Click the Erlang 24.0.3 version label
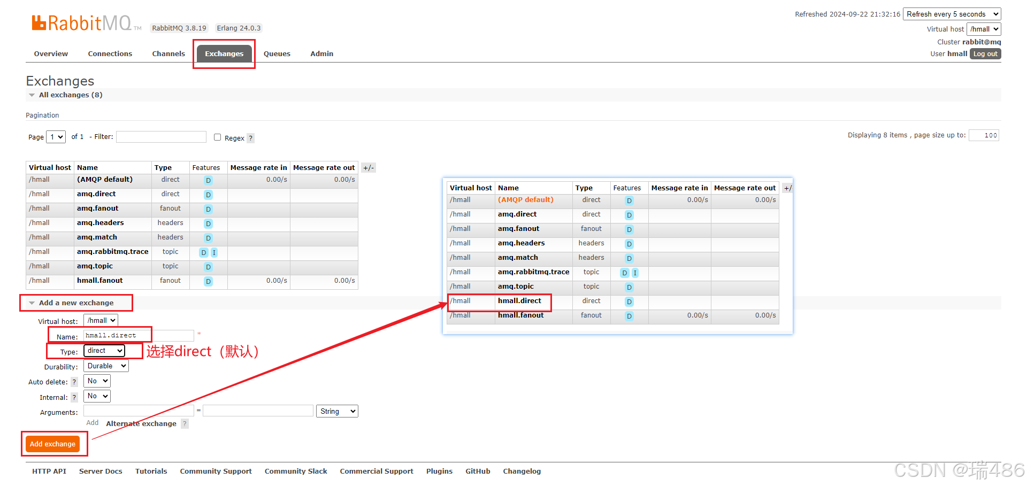1027x487 pixels. (x=239, y=28)
